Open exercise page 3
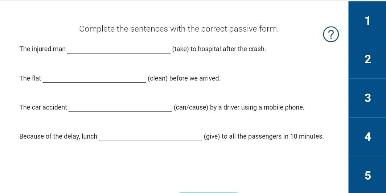The height and width of the screenshot is (193, 386). (x=367, y=98)
